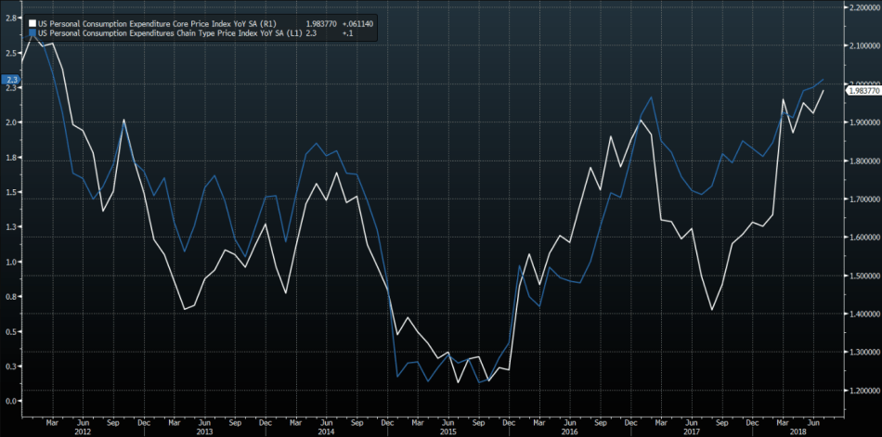Click the 1.700000 label on the right axis

pyautogui.click(x=864, y=199)
